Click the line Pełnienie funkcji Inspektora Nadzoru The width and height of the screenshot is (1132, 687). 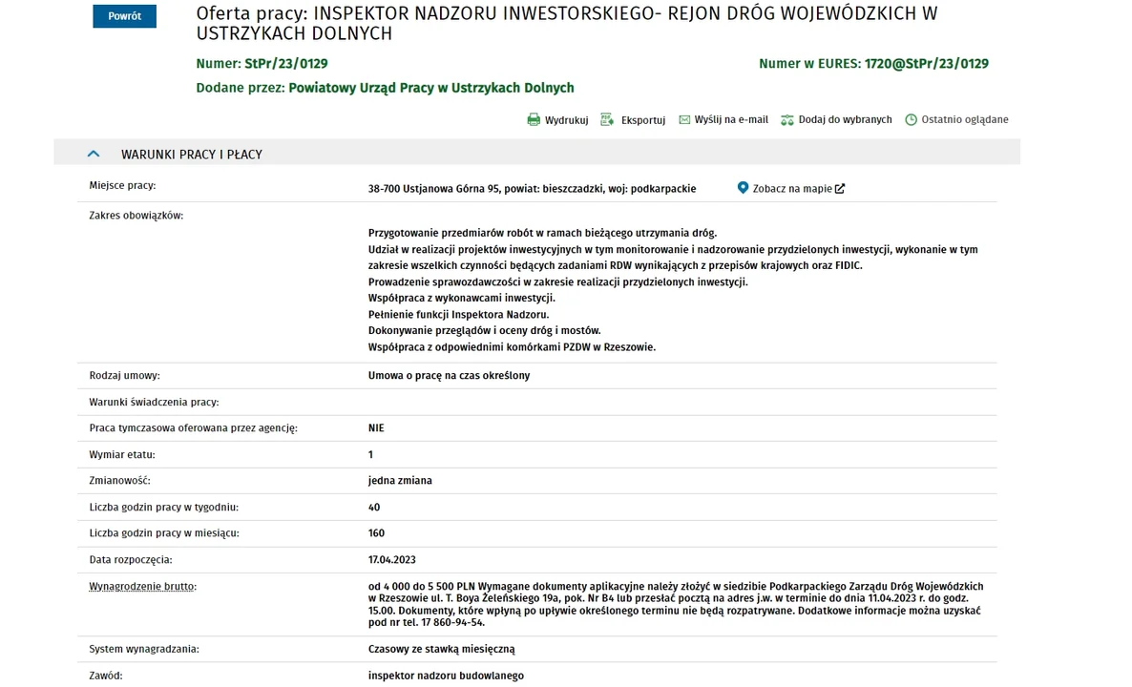(x=458, y=315)
